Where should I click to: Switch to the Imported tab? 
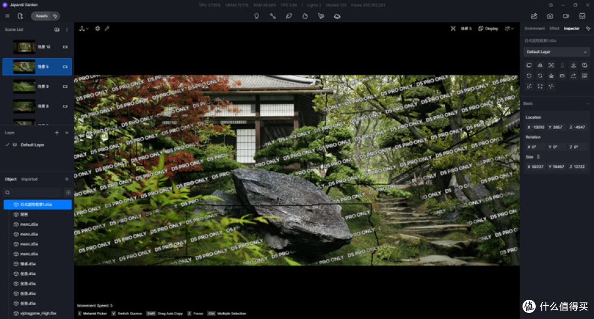29,179
